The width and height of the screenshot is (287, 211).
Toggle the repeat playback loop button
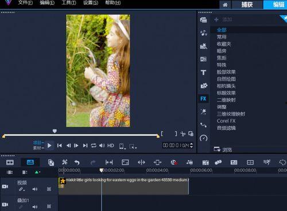coord(94,146)
